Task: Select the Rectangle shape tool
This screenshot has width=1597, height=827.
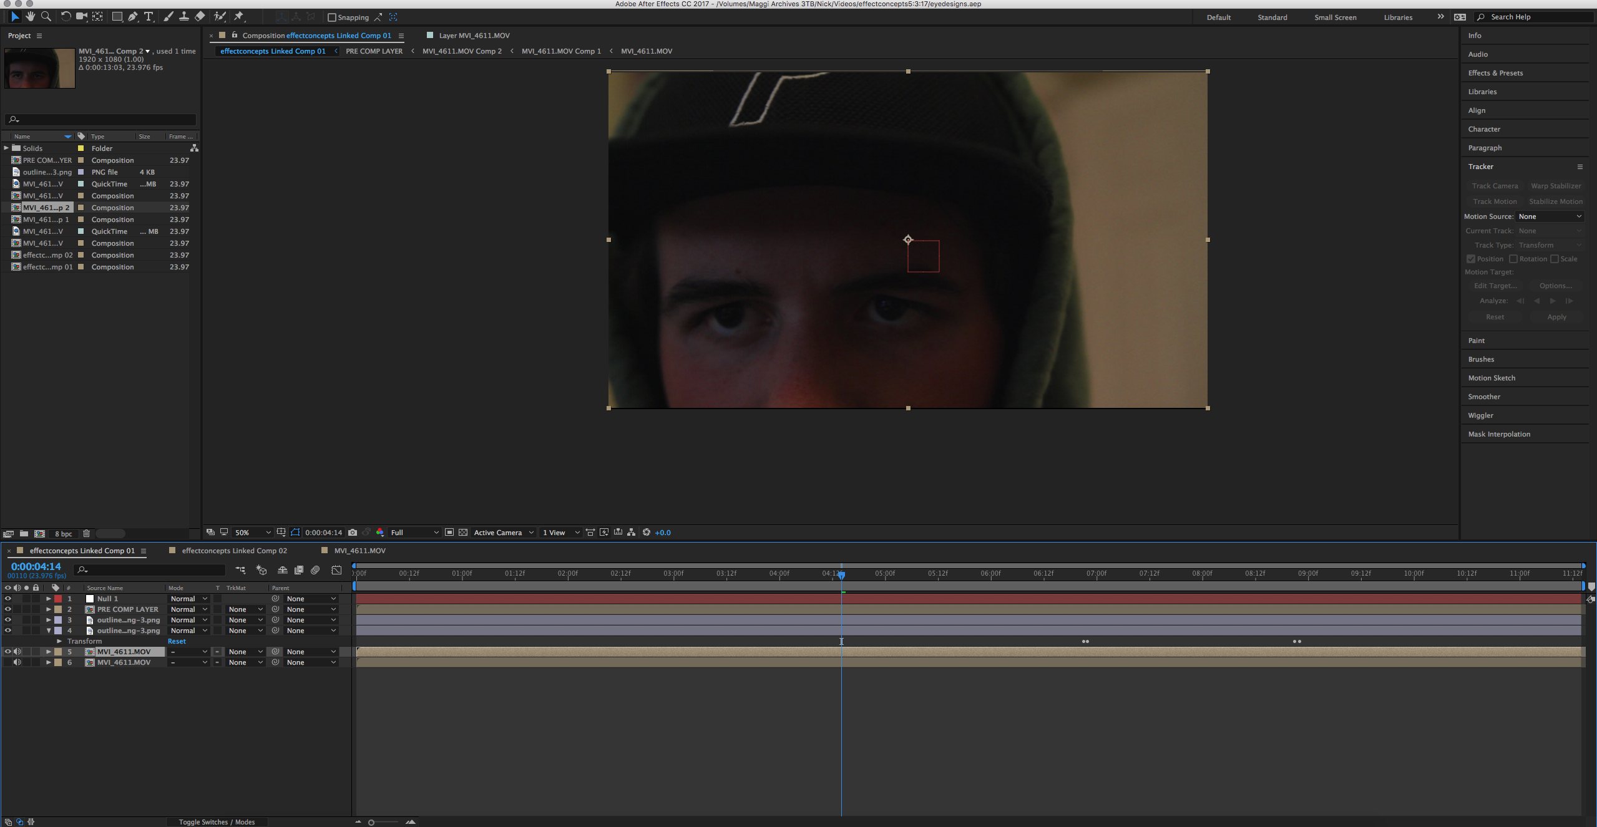Action: 117,17
